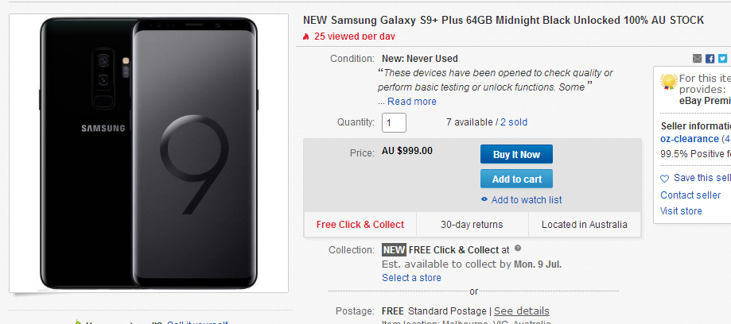731x324 pixels.
Task: Click the heart icon to save this seller
Action: [x=665, y=179]
